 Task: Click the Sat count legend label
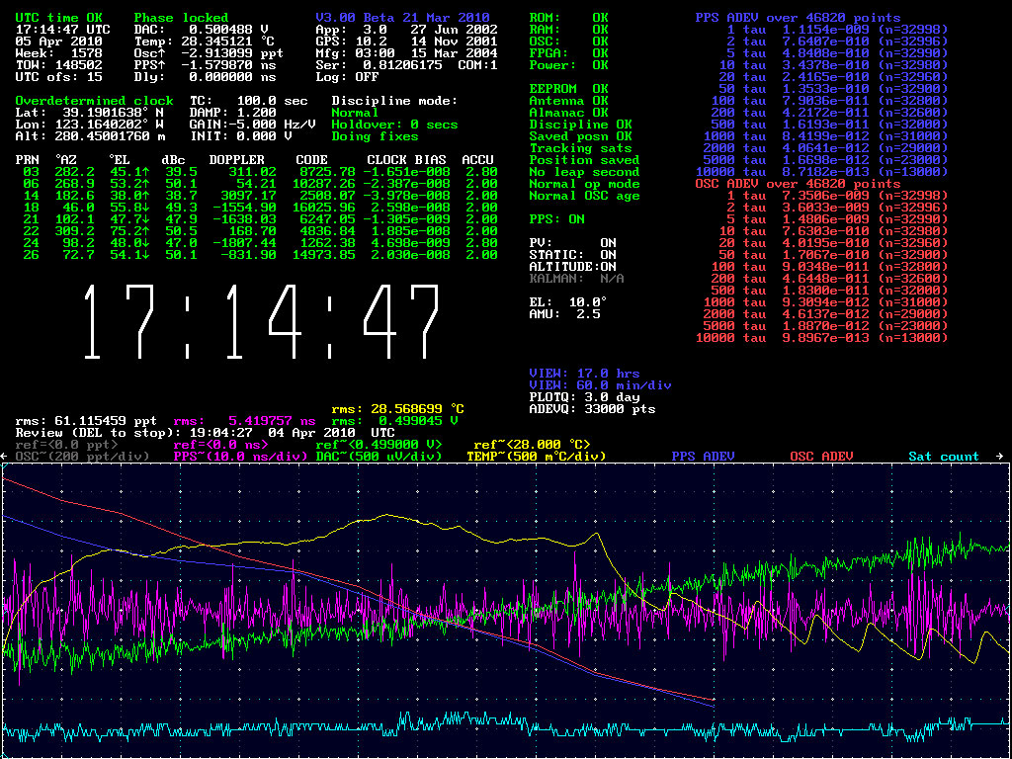point(944,457)
